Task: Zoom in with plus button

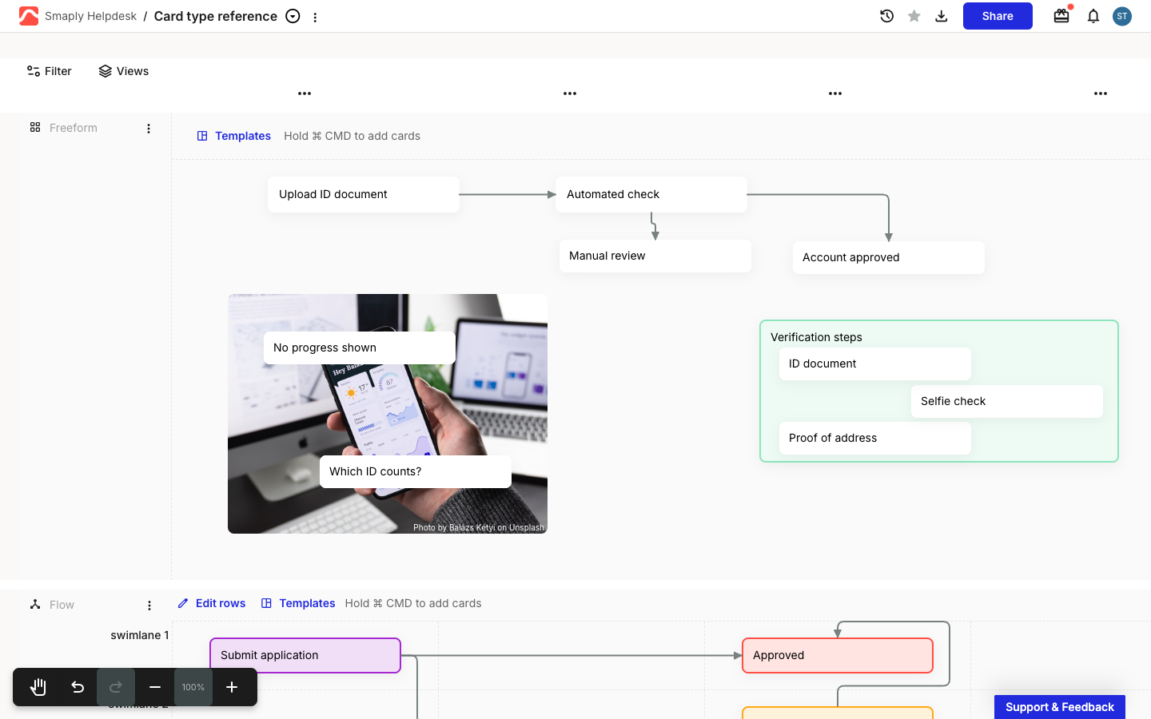Action: coord(232,687)
